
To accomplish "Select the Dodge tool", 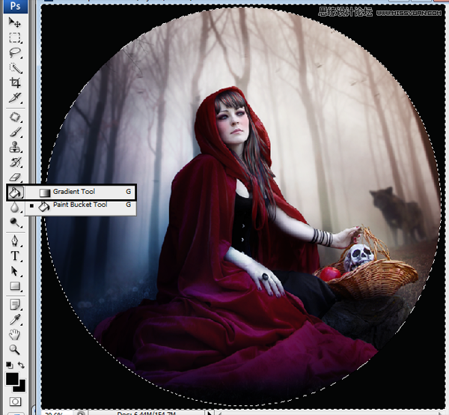I will coord(15,222).
